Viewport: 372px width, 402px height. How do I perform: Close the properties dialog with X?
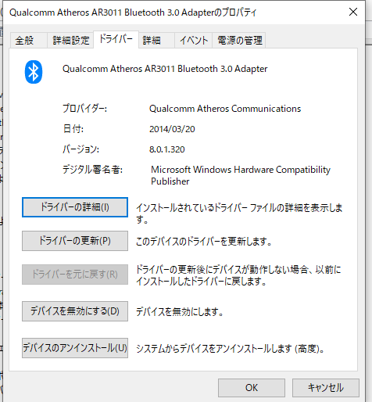[x=353, y=12]
